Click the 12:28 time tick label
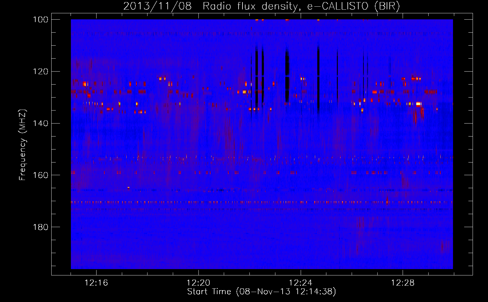Screen dimensions: 488x302 coord(403,283)
